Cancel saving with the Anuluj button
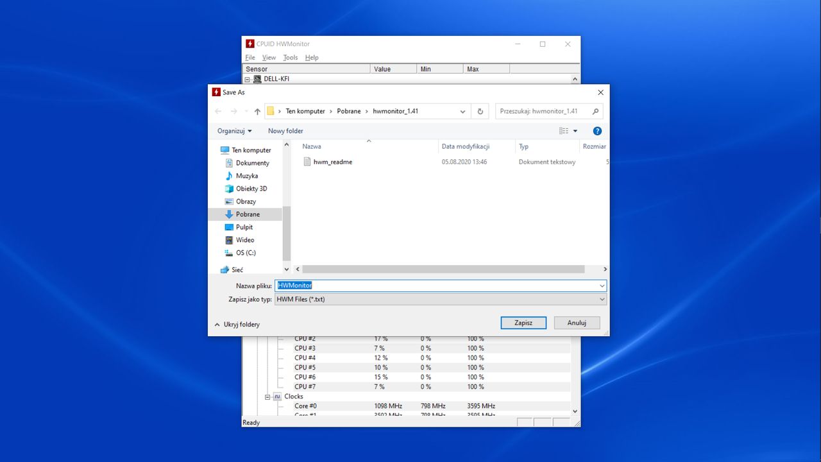 [577, 323]
